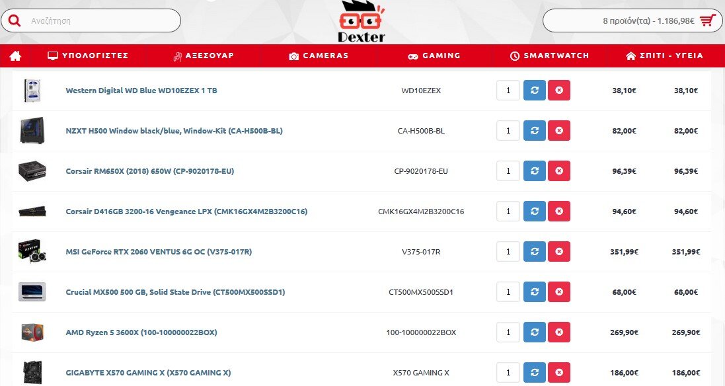This screenshot has height=386, width=725.
Task: Open the SMARTWATCH menu
Action: tap(549, 56)
